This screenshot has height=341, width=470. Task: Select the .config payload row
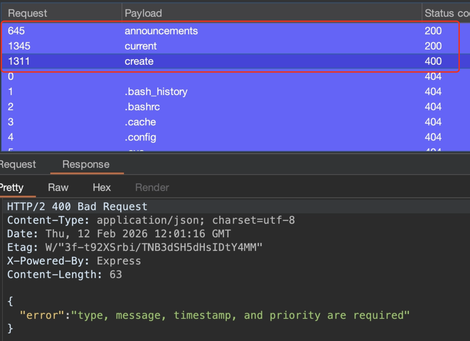[x=140, y=137]
